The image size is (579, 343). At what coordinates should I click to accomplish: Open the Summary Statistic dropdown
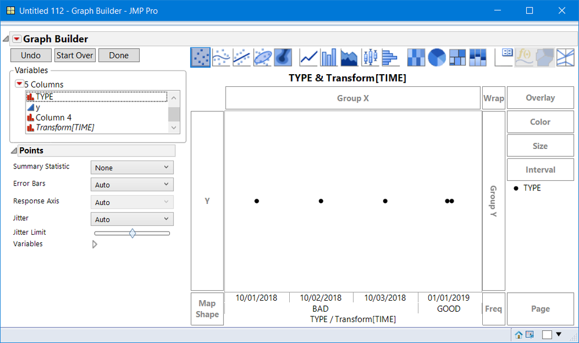[x=132, y=167]
